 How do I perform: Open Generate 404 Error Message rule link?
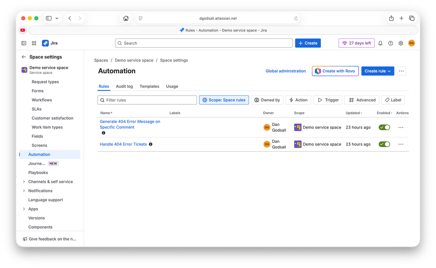[130, 124]
